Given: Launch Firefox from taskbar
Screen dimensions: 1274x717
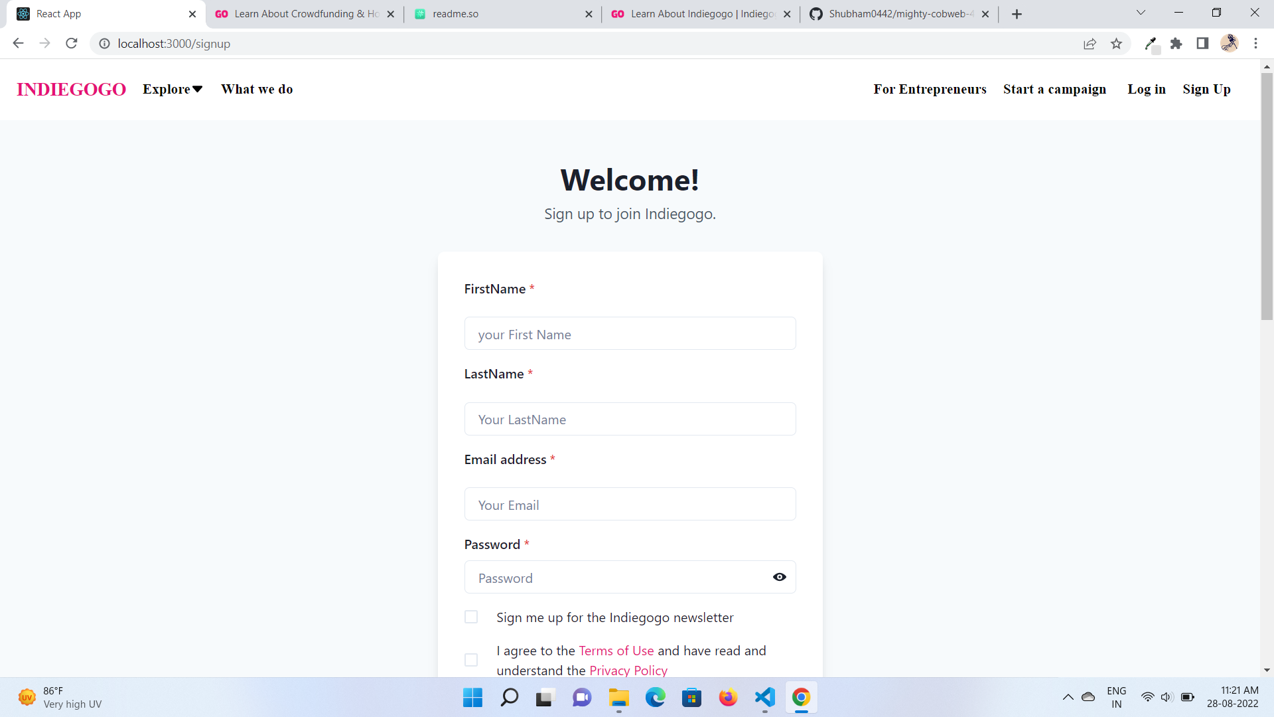Looking at the screenshot, I should point(728,698).
